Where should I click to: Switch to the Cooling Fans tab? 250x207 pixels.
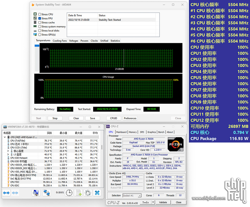coord(60,41)
